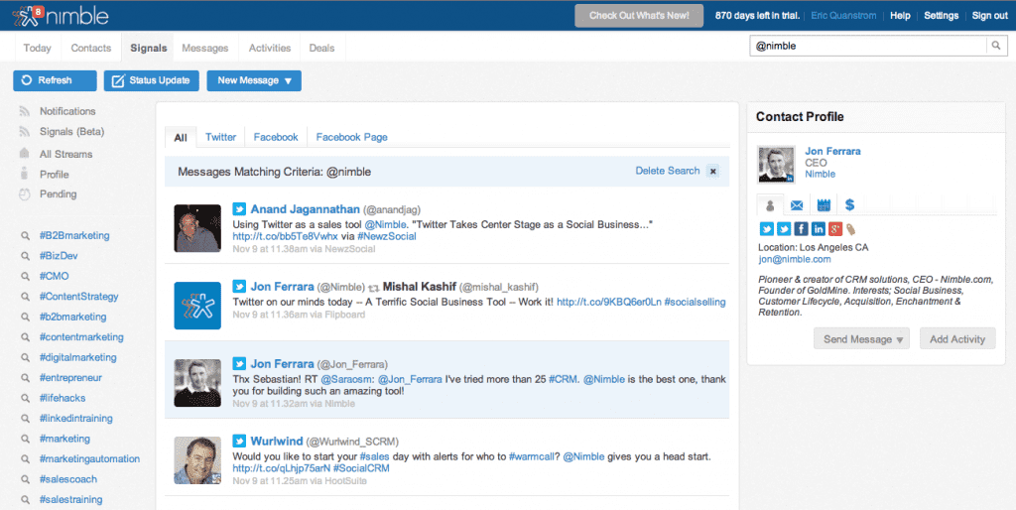
Task: Click search icon beside #CMO
Action: [x=25, y=276]
